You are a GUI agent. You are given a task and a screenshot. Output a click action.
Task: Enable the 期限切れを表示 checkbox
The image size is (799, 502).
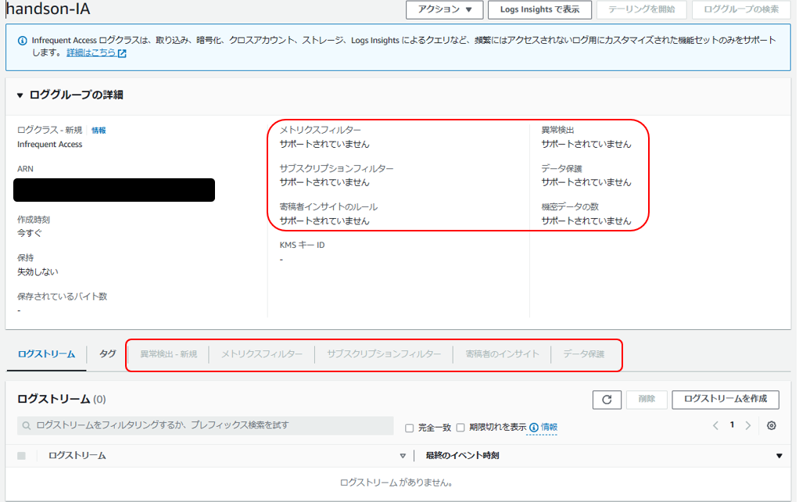(x=460, y=427)
